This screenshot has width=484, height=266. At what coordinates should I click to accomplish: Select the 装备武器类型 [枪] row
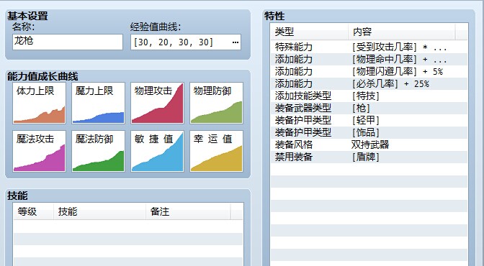coord(369,108)
